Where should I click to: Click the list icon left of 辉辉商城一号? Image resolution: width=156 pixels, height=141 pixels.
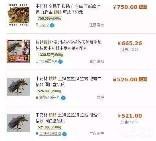[37, 97]
